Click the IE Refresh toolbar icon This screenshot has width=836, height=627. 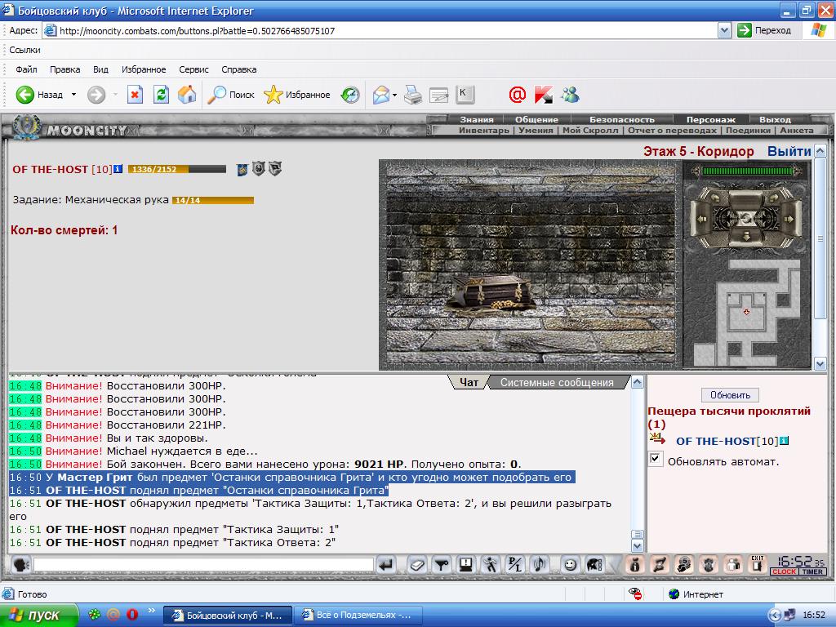point(161,95)
